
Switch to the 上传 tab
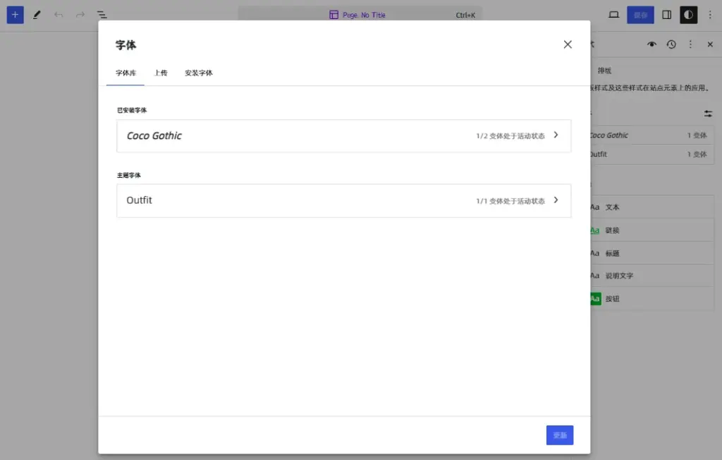click(x=161, y=73)
